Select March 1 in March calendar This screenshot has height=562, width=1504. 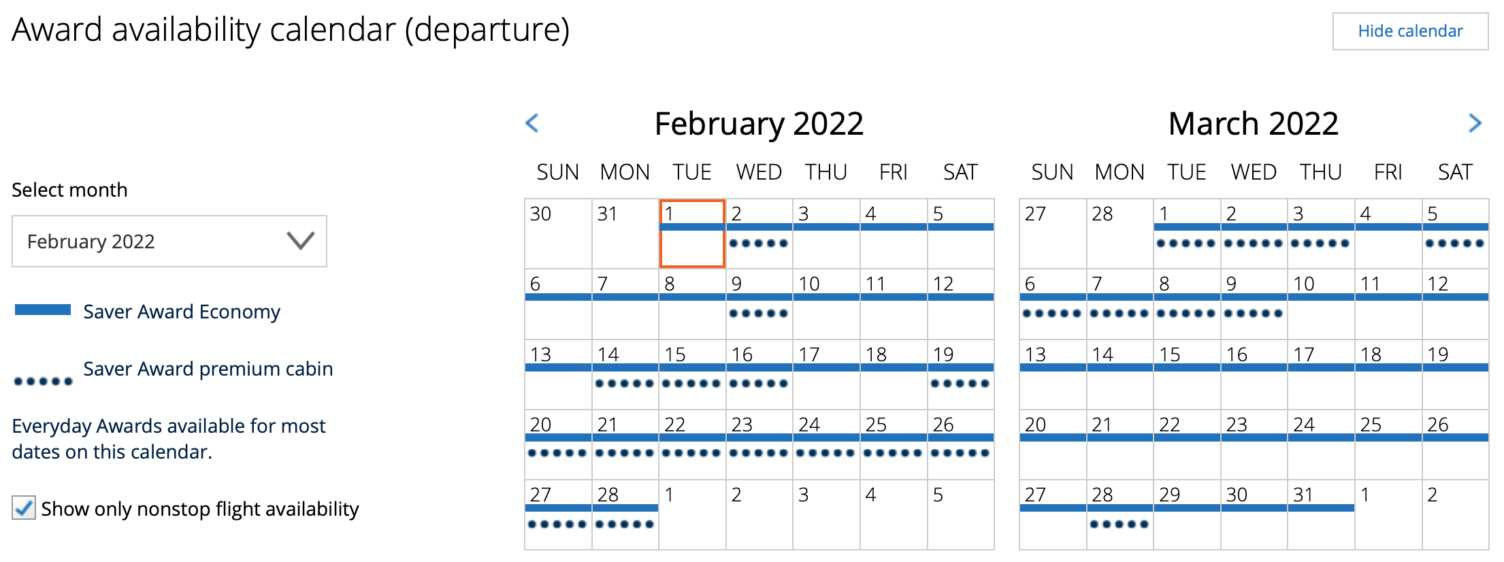coord(1187,233)
